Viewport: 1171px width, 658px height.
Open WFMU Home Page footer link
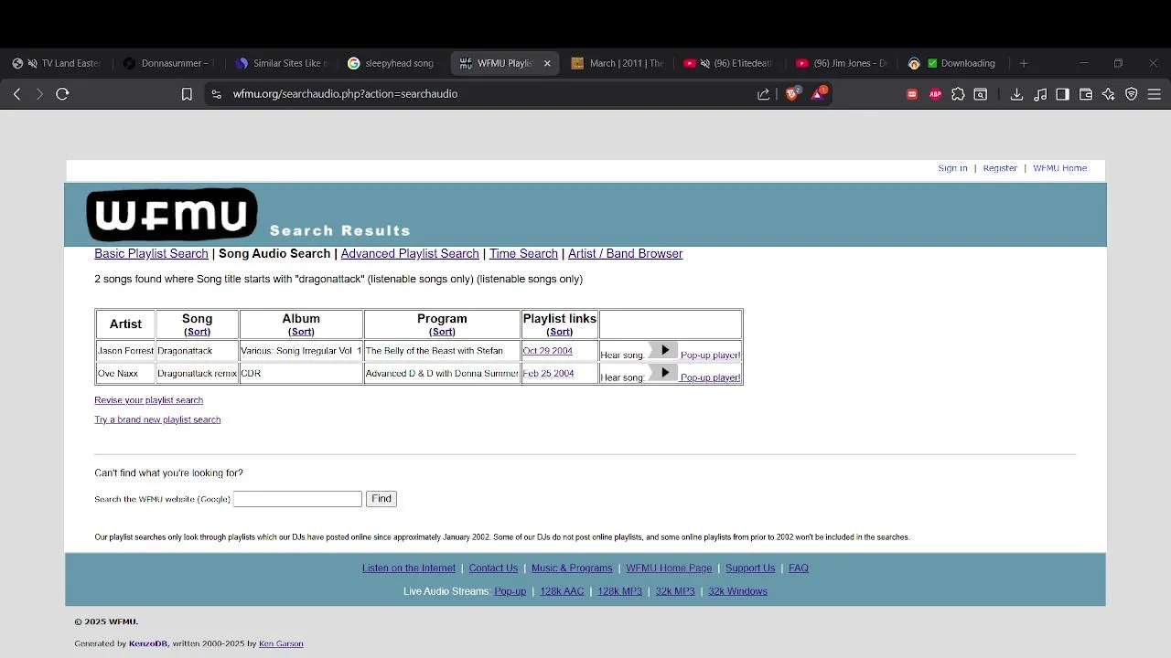point(669,568)
